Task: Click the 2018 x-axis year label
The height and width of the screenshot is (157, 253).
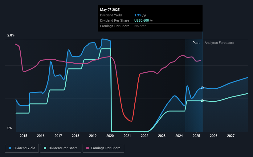Action: click(x=75, y=136)
